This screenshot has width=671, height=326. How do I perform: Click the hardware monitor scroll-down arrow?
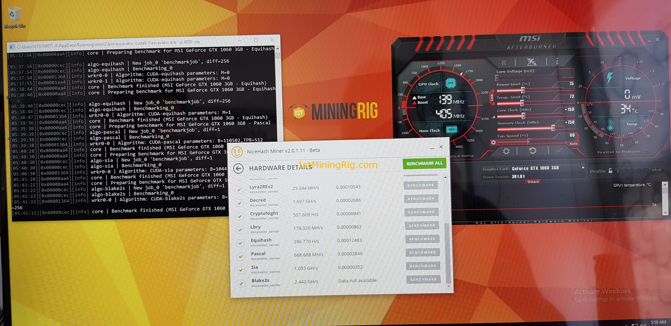tap(665, 212)
